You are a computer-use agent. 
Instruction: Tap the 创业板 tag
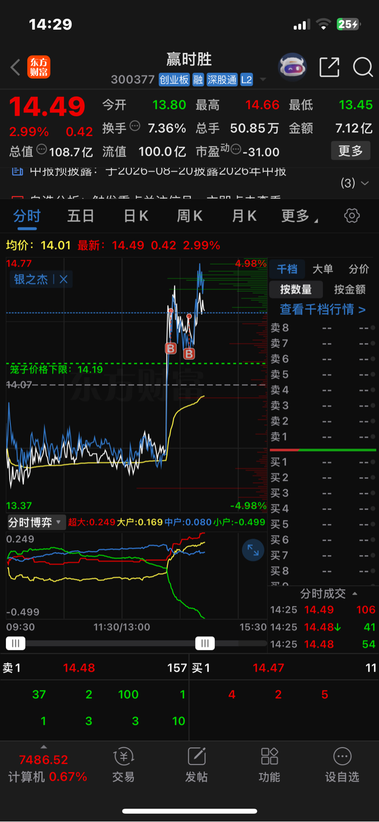point(174,80)
